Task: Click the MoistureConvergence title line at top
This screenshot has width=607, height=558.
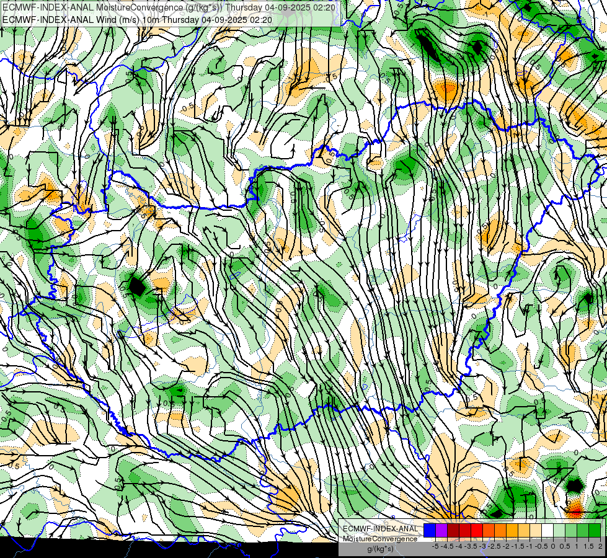Action: [x=169, y=7]
